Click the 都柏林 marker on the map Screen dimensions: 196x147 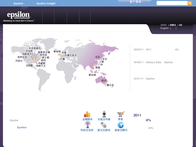59,54
